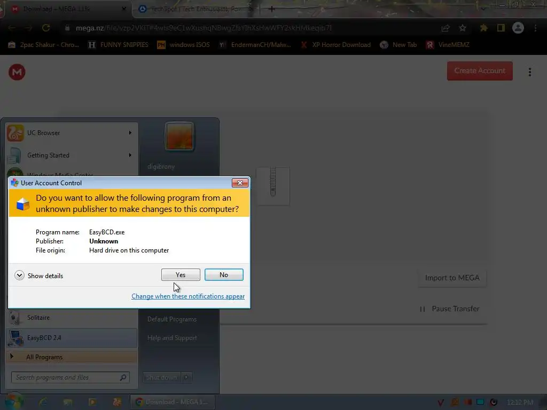Click Chrome forward arrow
547x410 pixels.
pos(29,28)
